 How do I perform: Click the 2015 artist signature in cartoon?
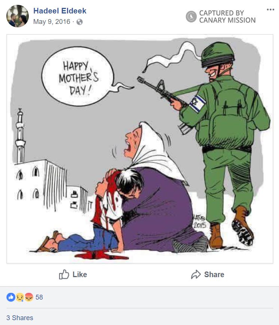(x=199, y=222)
